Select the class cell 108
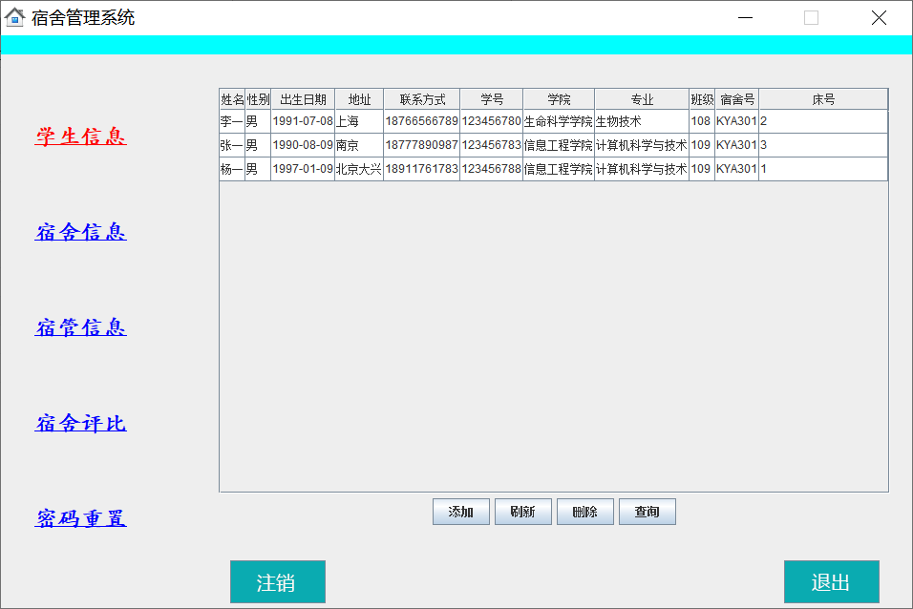 (x=702, y=121)
